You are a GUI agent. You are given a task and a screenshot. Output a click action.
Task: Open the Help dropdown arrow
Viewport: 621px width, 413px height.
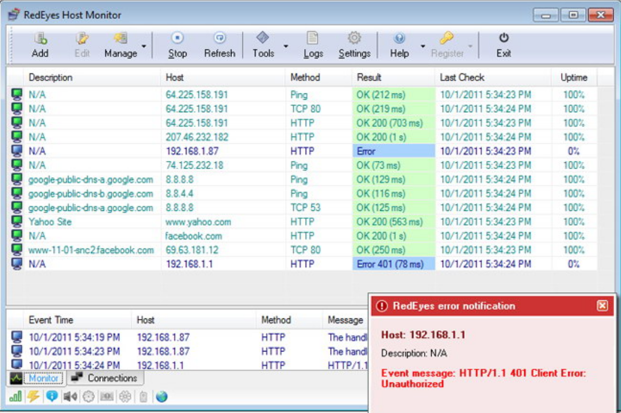tap(423, 46)
